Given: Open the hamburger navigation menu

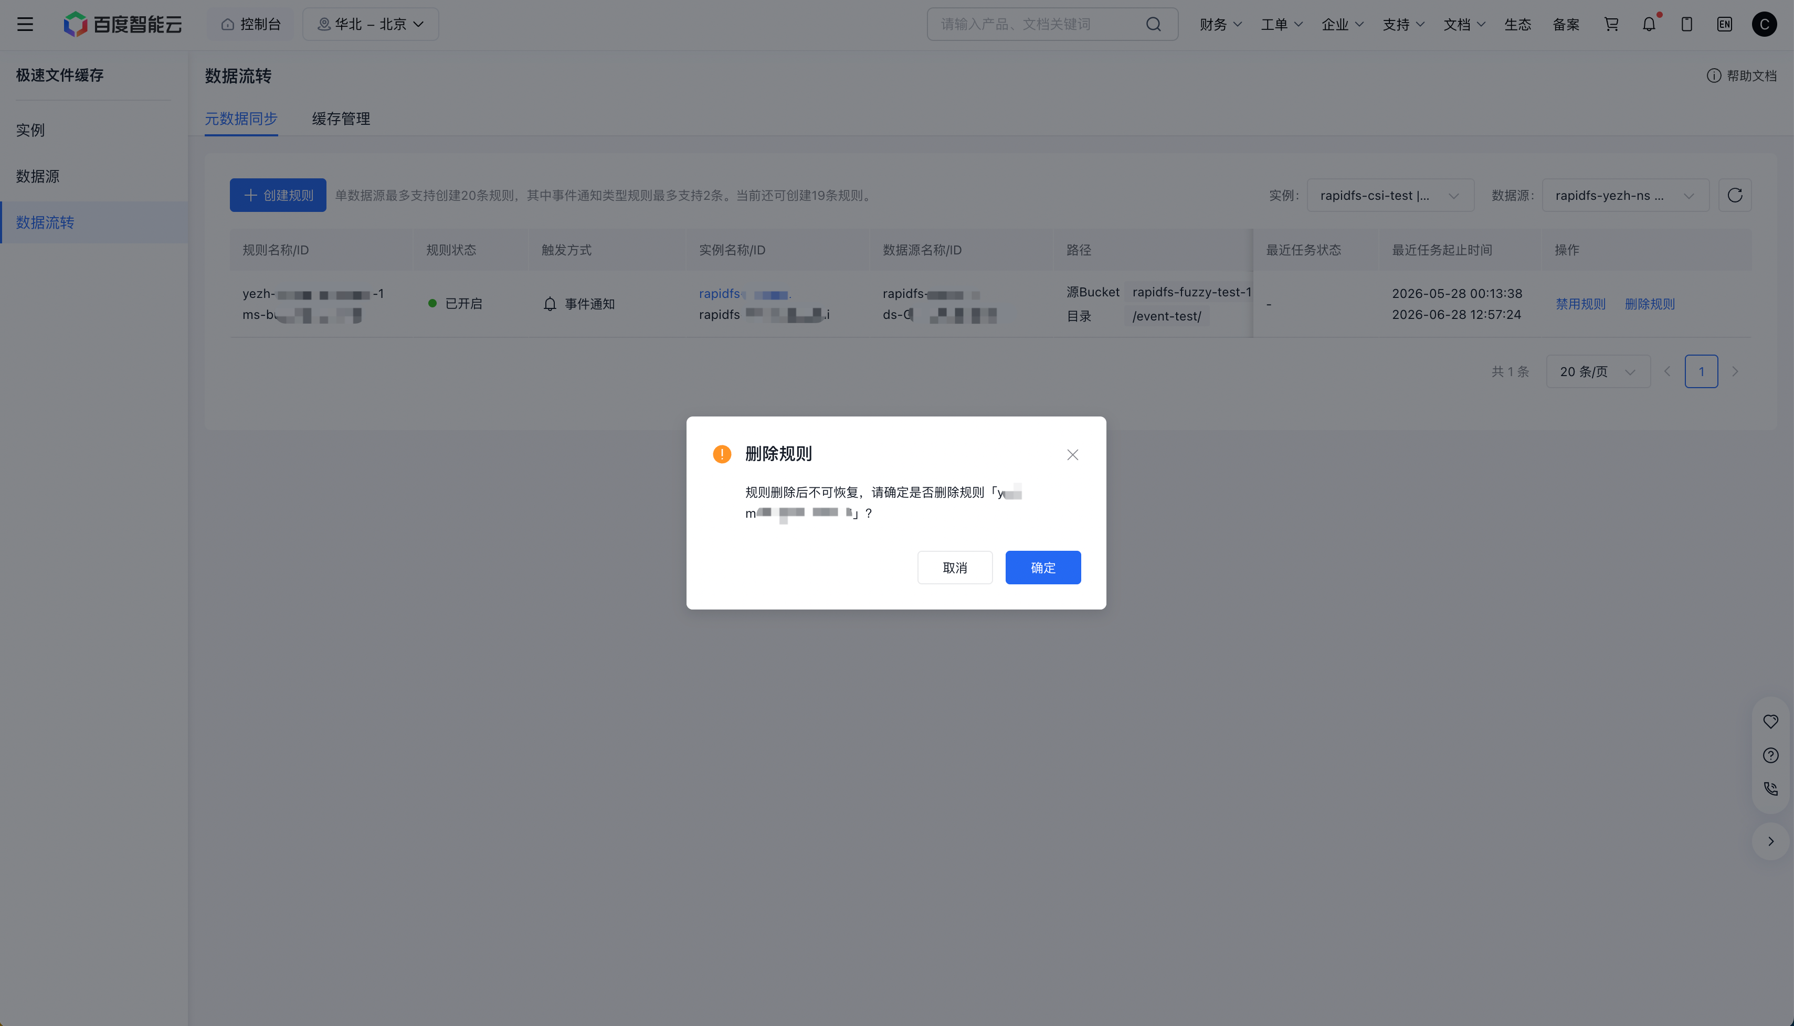Looking at the screenshot, I should (x=25, y=25).
